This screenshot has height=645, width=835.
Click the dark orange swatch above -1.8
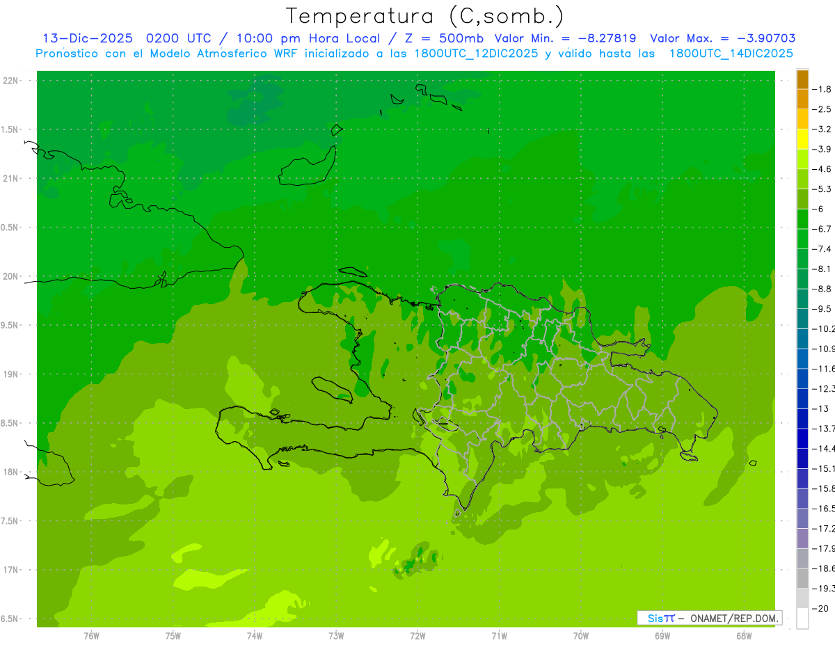(803, 79)
